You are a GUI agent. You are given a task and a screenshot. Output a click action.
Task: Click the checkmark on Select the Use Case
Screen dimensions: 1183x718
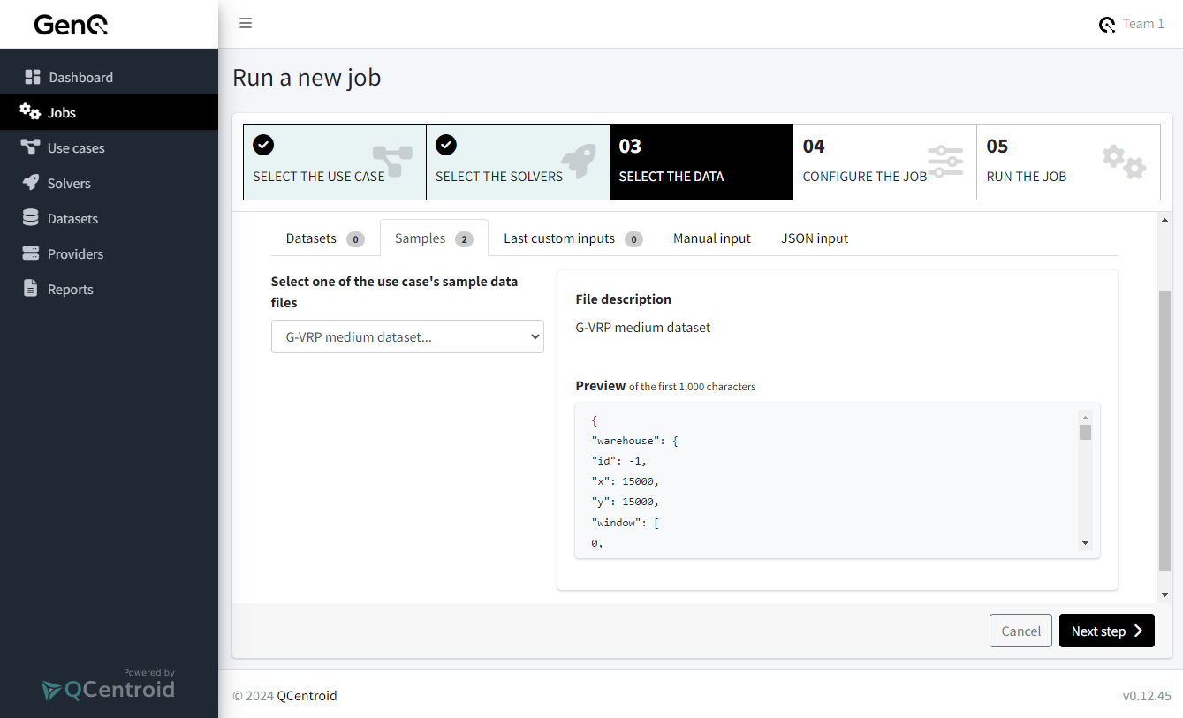[263, 145]
